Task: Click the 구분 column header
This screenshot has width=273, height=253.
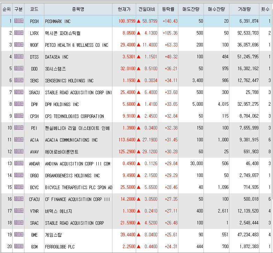Action: tap(19, 9)
